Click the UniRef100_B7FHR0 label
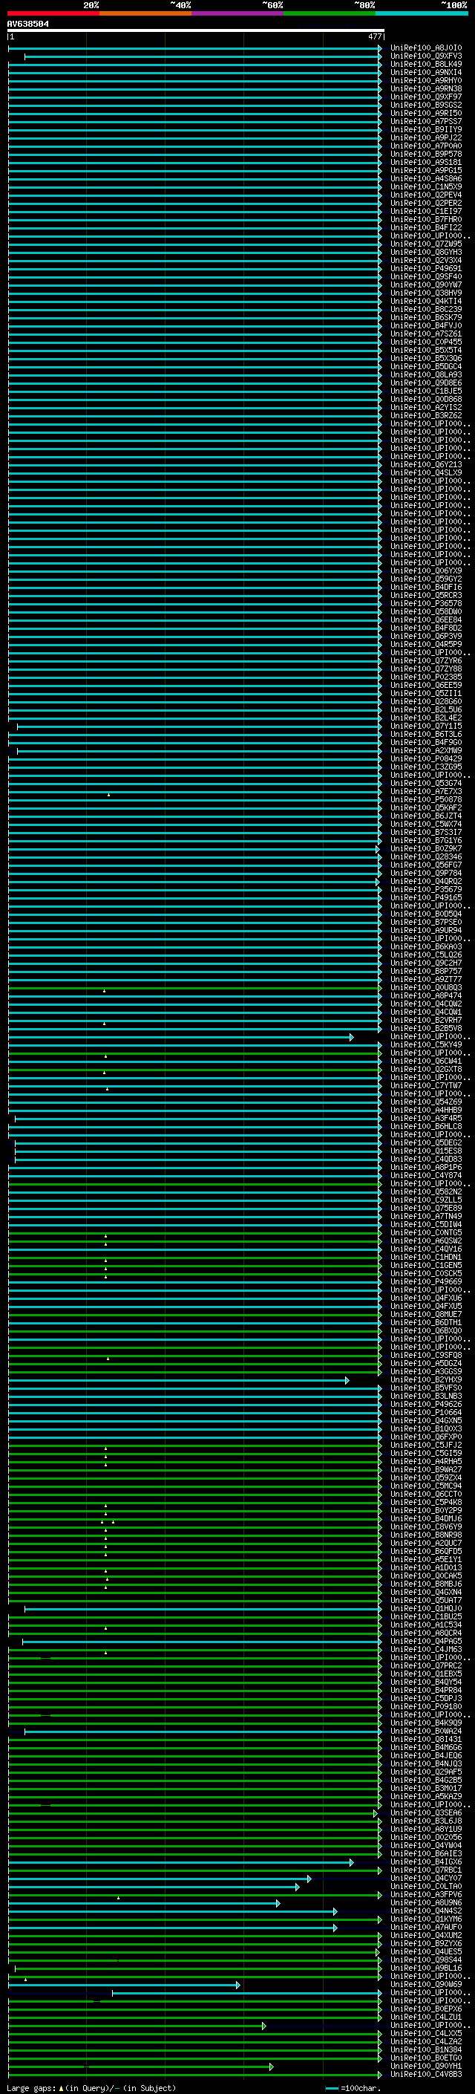The height and width of the screenshot is (2094, 475). 426,219
